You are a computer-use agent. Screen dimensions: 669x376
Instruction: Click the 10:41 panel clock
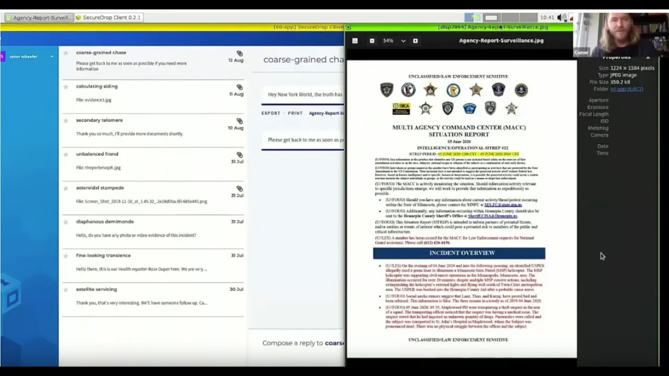click(547, 18)
